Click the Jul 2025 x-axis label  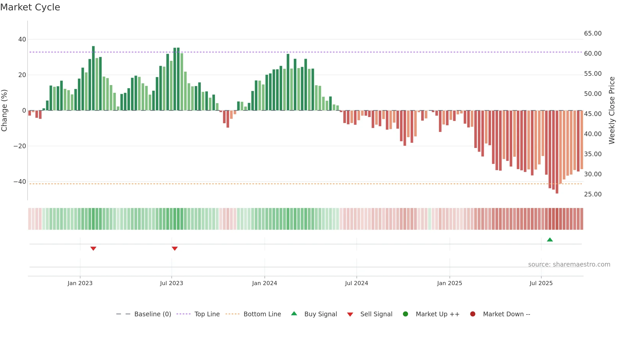[541, 283]
